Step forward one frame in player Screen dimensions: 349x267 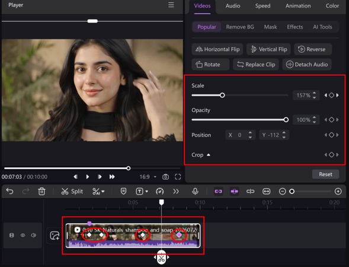click(100, 177)
